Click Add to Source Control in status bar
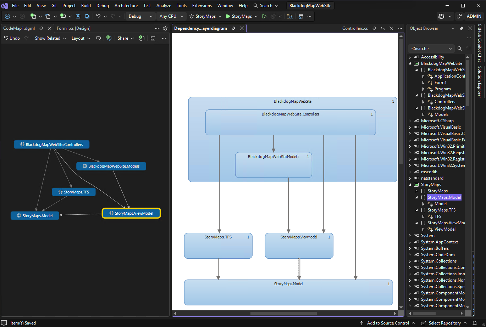Image resolution: width=486 pixels, height=327 pixels. point(387,323)
